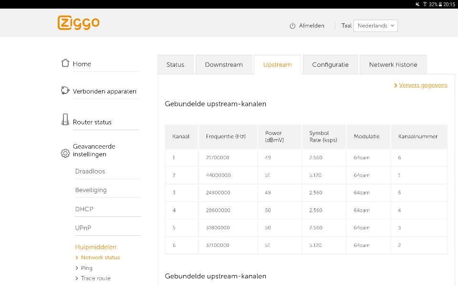Click the 20:15 clock in status bar
The height and width of the screenshot is (286, 458).
(x=449, y=4)
